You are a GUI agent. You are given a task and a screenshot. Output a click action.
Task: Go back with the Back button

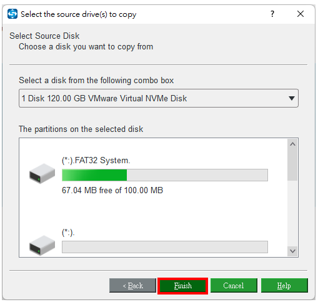[132, 286]
